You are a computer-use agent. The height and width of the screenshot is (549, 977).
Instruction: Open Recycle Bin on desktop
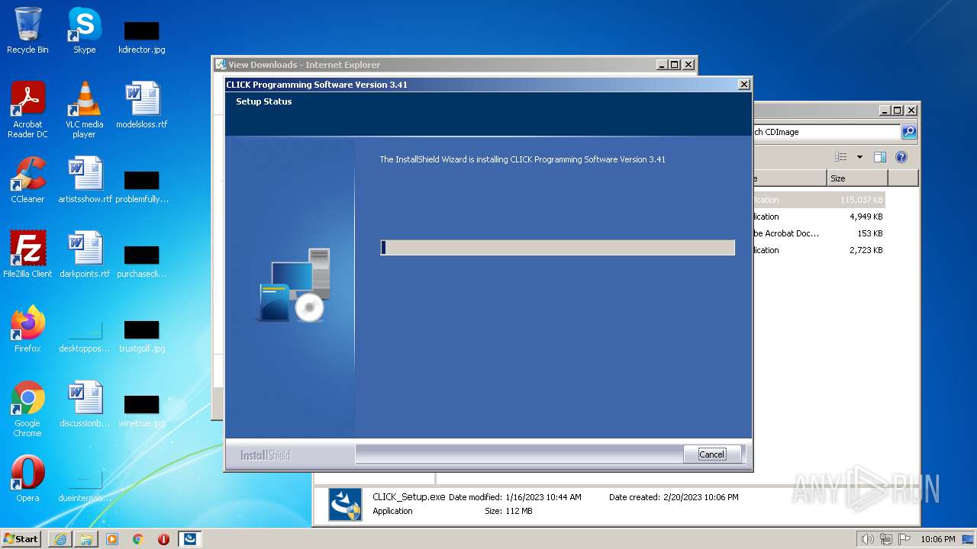27,31
